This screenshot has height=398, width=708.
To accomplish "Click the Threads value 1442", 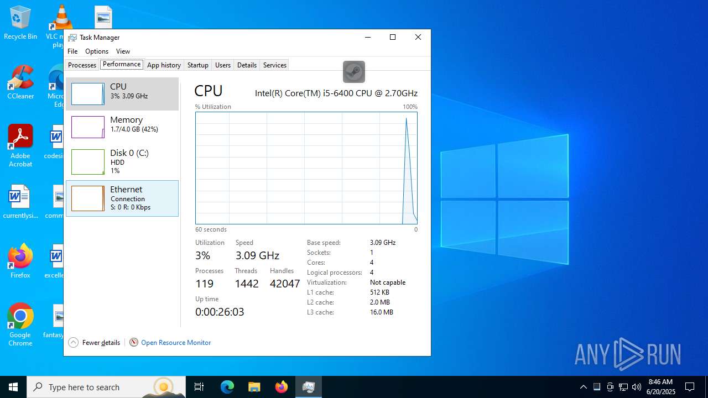I will coord(247,284).
